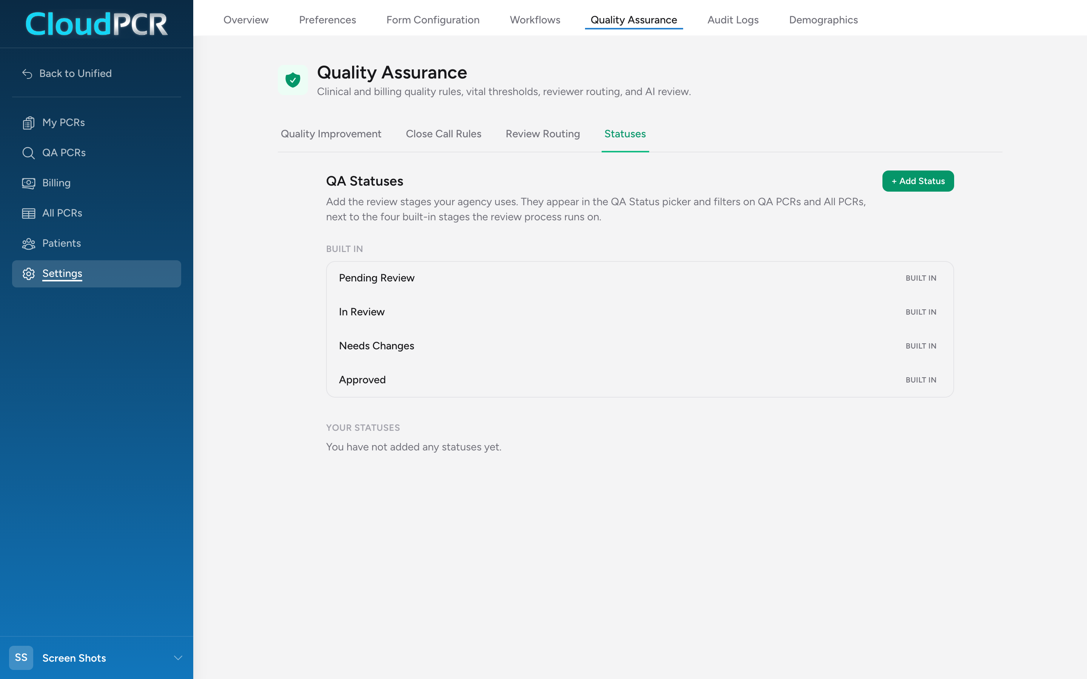Screen dimensions: 1087x679
Task: Switch to Form Configuration tab
Action: (x=433, y=20)
